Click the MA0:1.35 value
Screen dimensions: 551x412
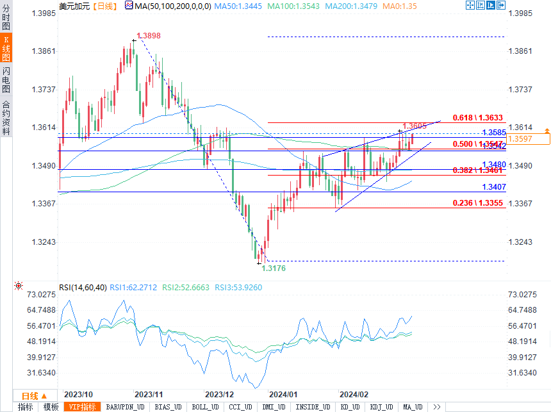click(400, 6)
